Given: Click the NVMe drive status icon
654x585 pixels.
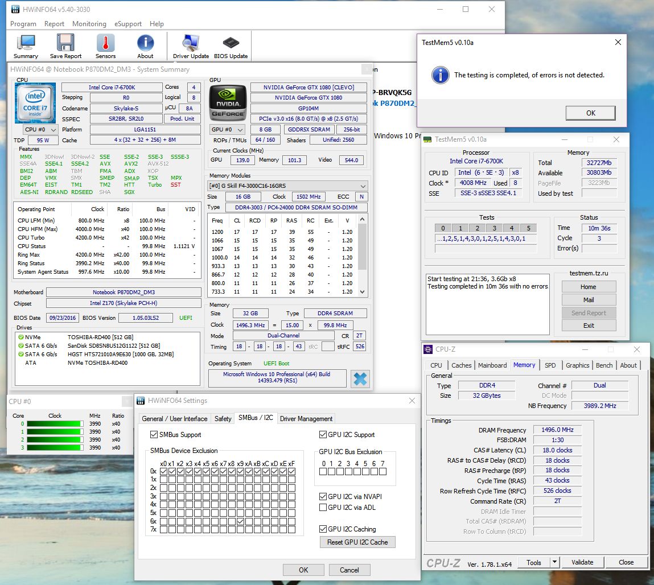Looking at the screenshot, I should 21,337.
